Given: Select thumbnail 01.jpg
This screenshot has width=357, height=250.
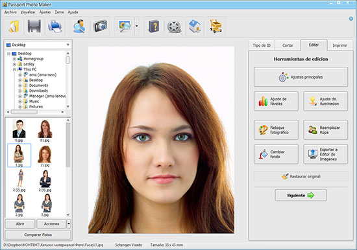Looking at the screenshot, I should [x=45, y=131].
